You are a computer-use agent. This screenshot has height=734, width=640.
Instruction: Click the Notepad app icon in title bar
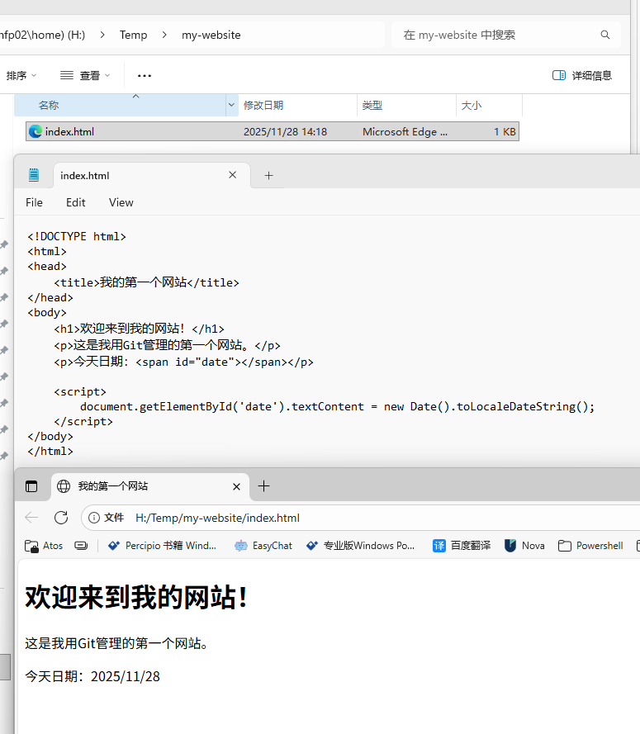[34, 175]
